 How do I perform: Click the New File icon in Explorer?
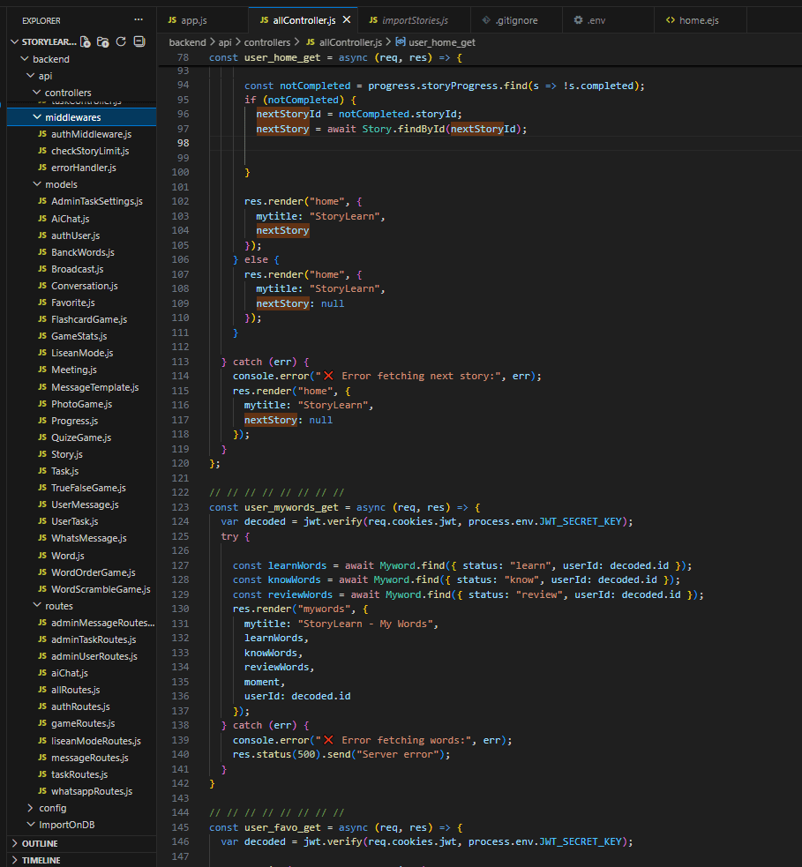coord(86,41)
